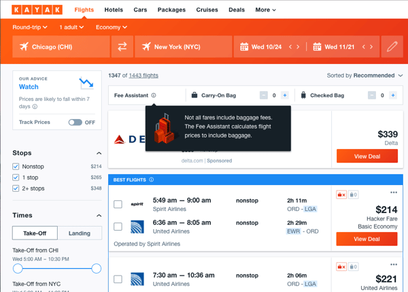Collapse the Stops filter section
This screenshot has height=292, width=408.
coord(99,153)
